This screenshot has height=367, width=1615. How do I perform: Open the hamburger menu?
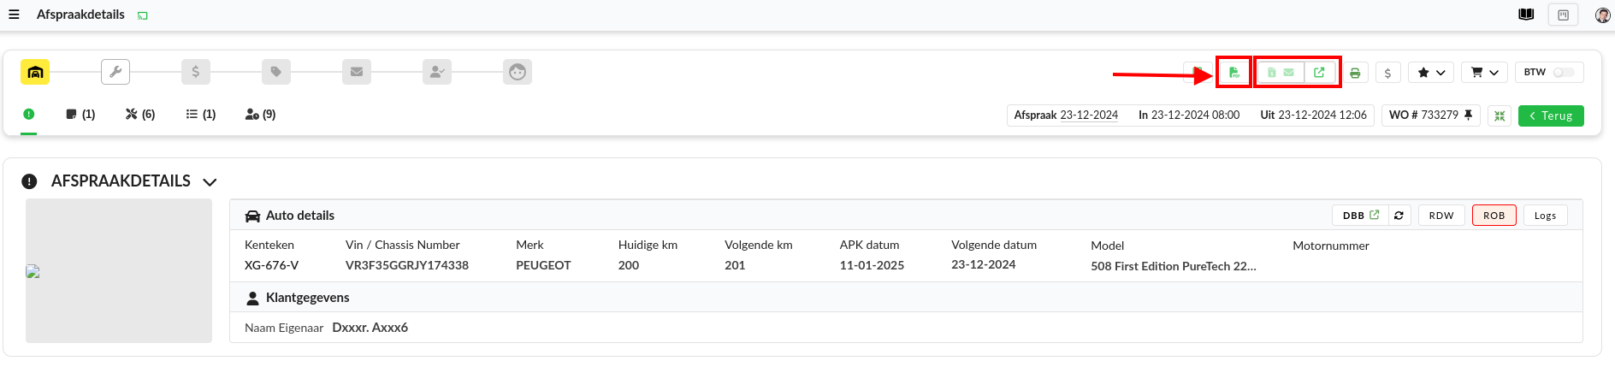click(x=14, y=15)
